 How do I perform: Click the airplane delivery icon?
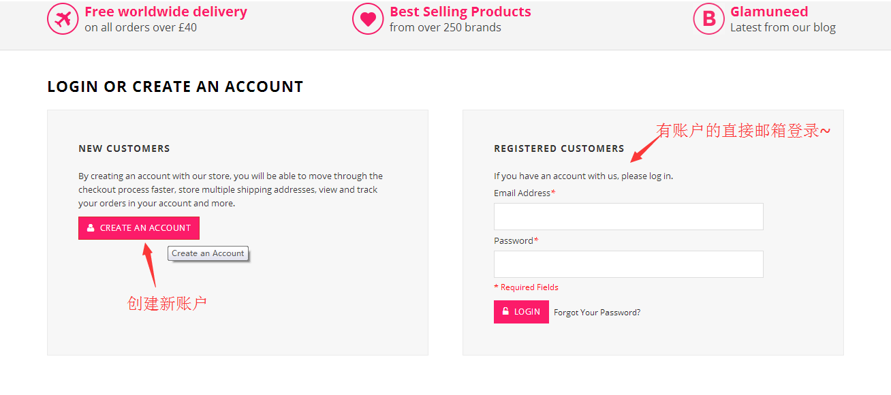click(63, 19)
